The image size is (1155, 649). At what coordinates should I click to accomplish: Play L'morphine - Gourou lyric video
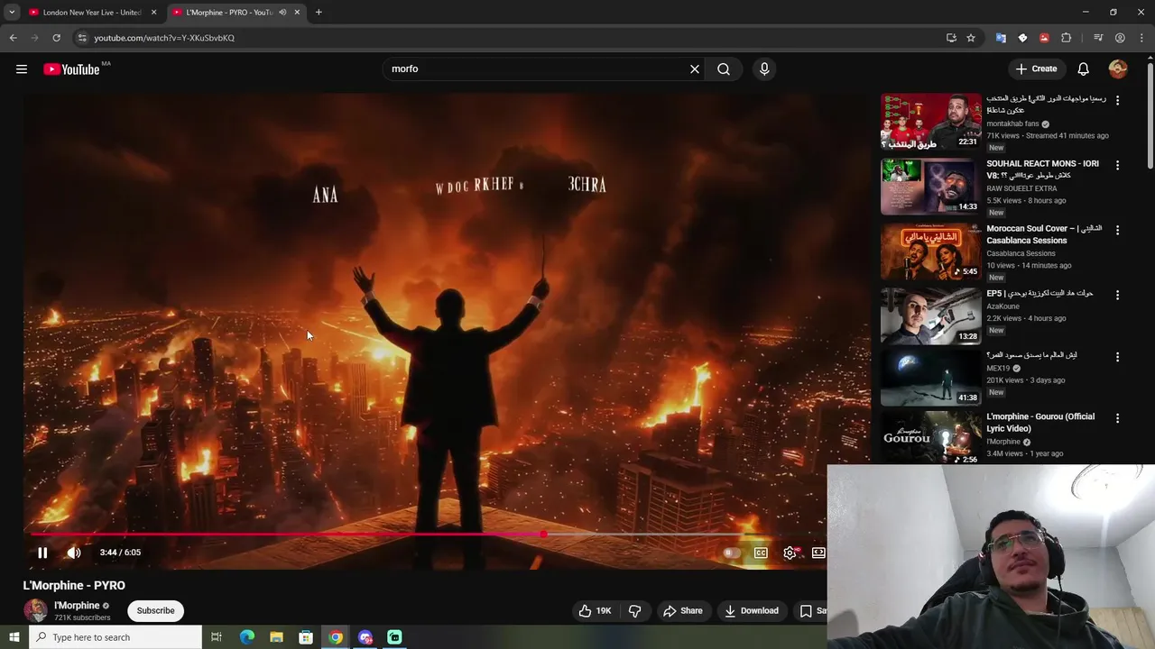pos(930,439)
